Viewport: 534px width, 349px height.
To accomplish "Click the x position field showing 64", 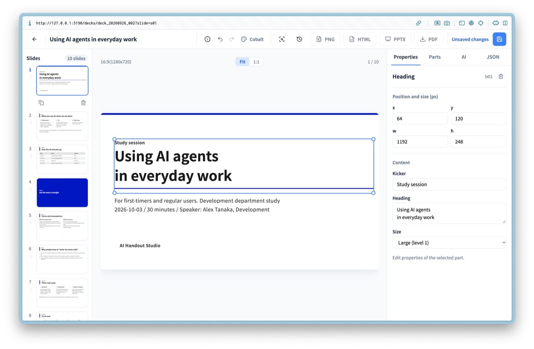I will pyautogui.click(x=420, y=118).
